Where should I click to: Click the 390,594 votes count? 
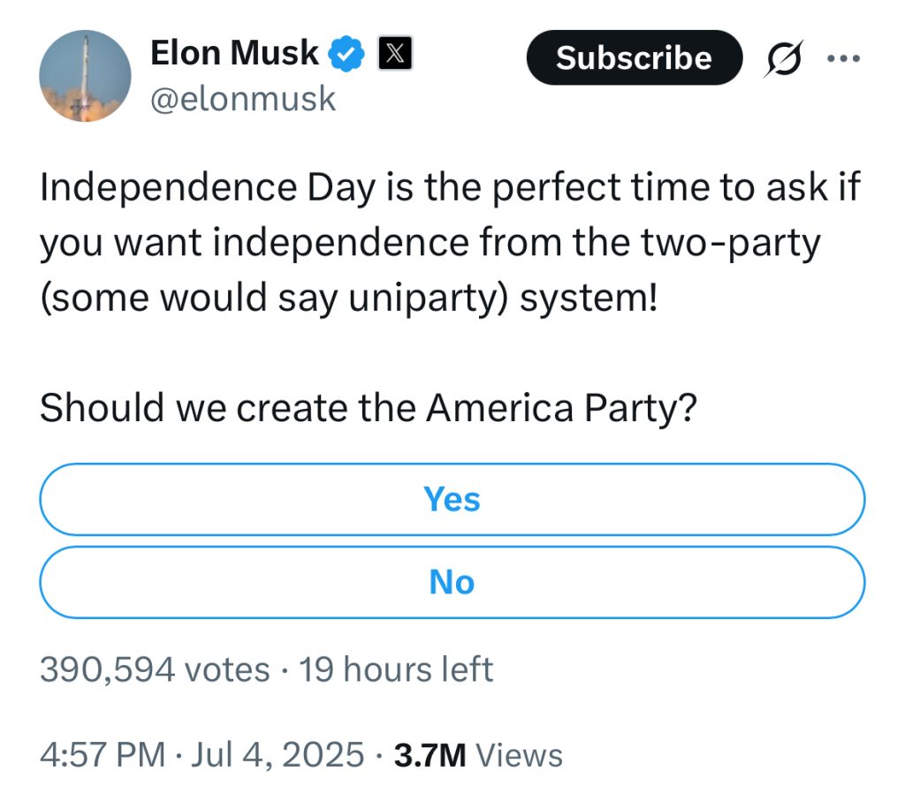pos(155,669)
